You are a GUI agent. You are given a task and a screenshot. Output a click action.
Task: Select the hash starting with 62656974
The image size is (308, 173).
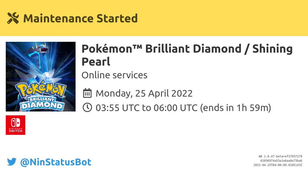coord(281,161)
